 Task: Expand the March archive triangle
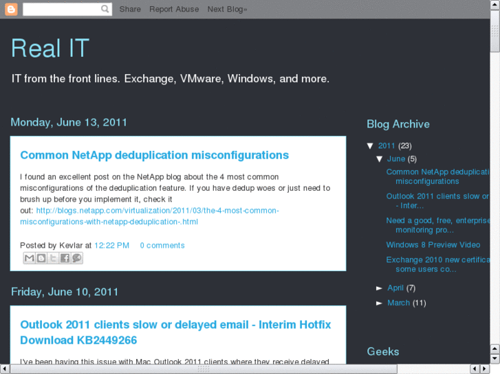379,303
